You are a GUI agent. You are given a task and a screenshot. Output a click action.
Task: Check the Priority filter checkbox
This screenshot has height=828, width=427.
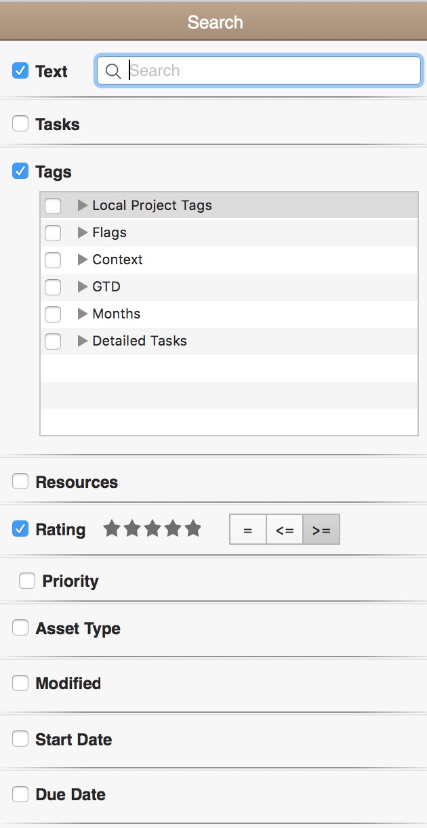point(27,581)
